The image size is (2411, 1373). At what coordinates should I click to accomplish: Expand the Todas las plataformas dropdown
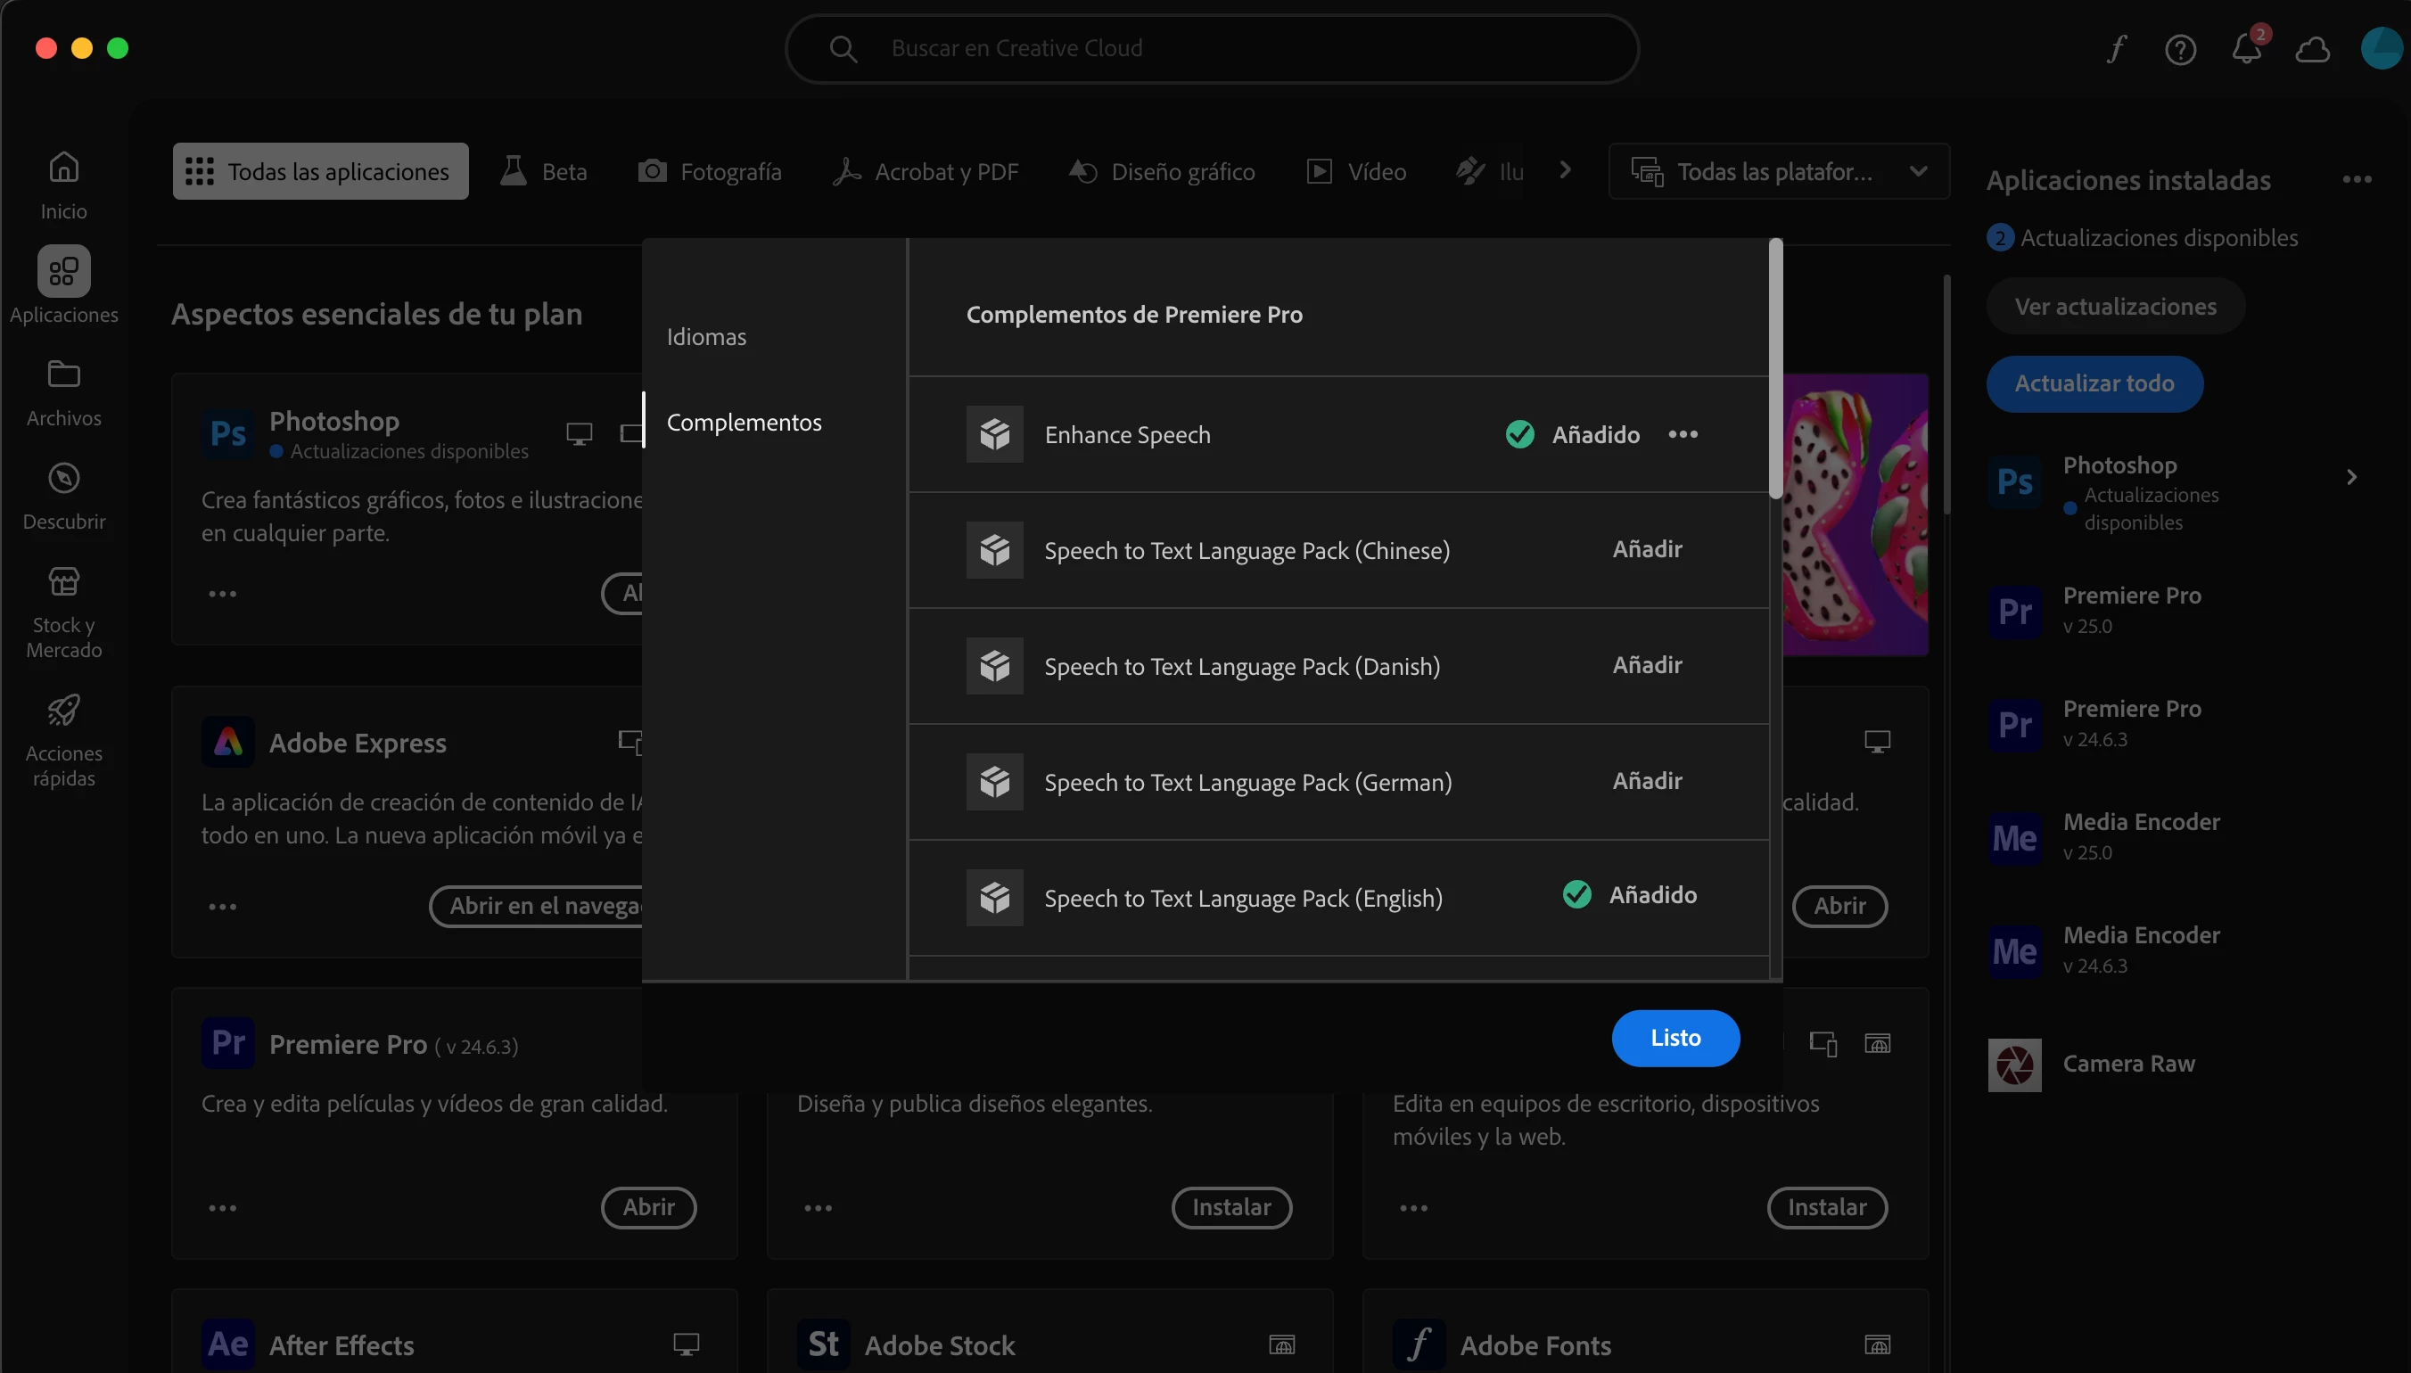[1778, 171]
